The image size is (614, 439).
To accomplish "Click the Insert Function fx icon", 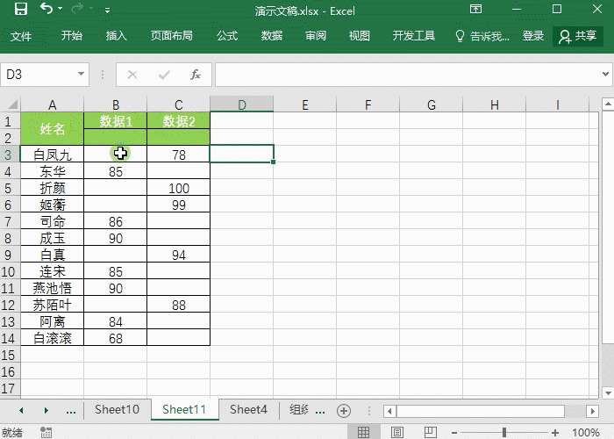I will point(196,75).
